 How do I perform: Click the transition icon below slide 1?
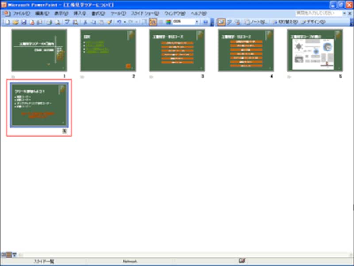point(13,77)
